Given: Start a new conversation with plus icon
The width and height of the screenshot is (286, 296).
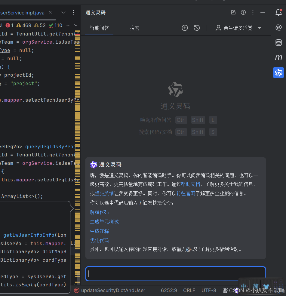Looking at the screenshot, I should pos(185,28).
